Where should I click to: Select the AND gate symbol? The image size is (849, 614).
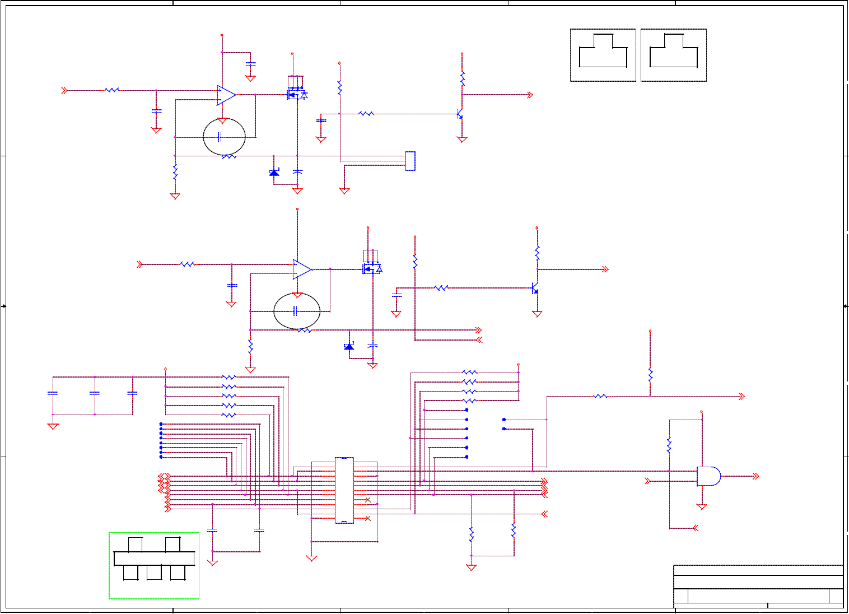[x=708, y=476]
